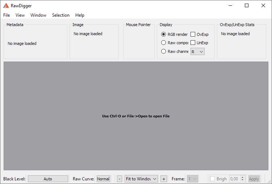This screenshot has width=272, height=184.
Task: Close the RawDigger window
Action: click(263, 5)
